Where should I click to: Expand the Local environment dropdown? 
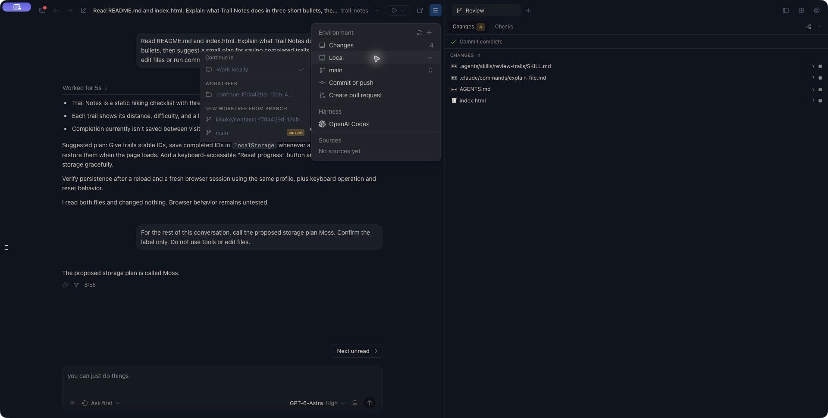click(376, 58)
